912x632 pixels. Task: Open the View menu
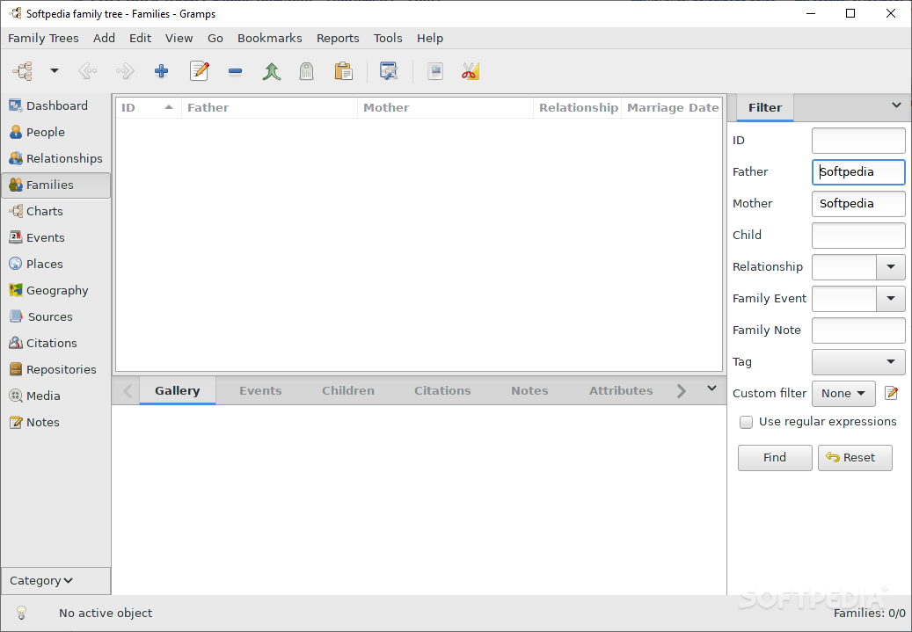tap(179, 39)
